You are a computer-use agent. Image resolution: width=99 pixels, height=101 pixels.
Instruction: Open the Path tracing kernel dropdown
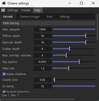pyautogui.click(x=48, y=23)
